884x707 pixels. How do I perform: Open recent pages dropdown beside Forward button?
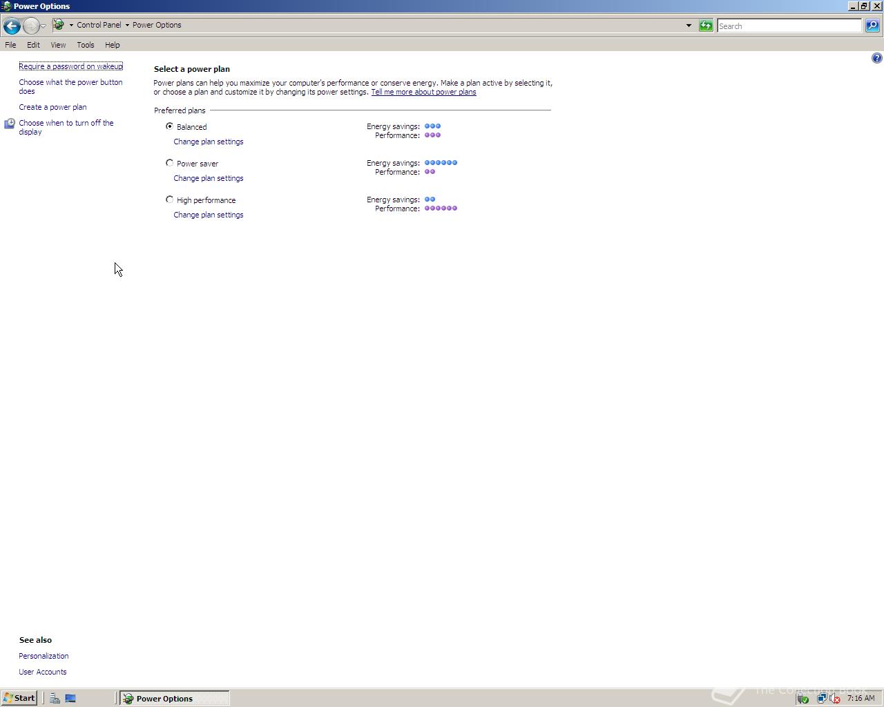[x=43, y=26]
